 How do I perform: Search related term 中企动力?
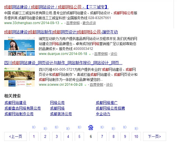pos(103,114)
